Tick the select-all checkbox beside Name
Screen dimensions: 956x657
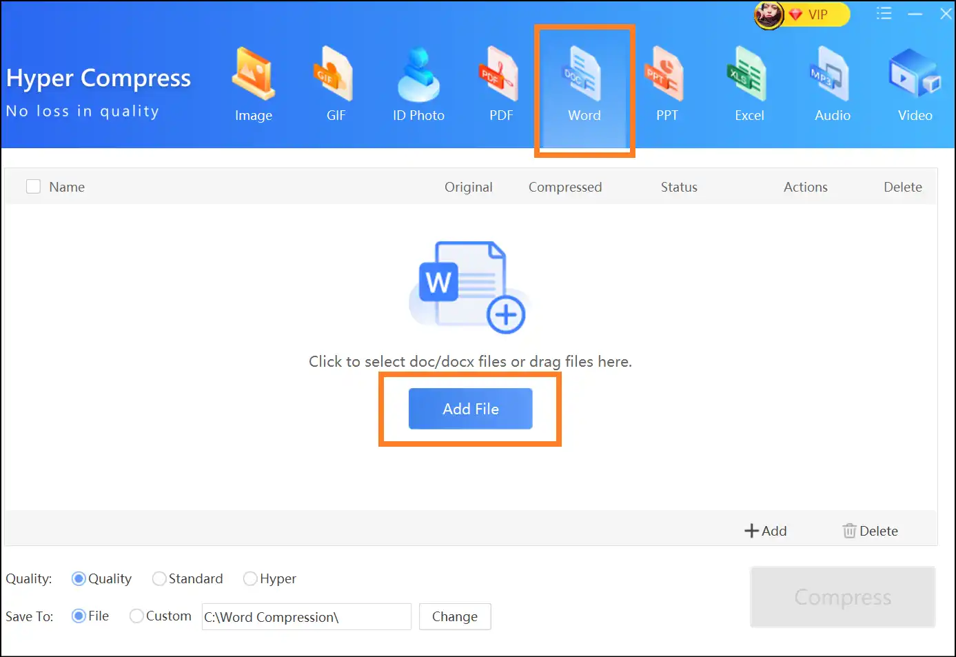(x=33, y=187)
